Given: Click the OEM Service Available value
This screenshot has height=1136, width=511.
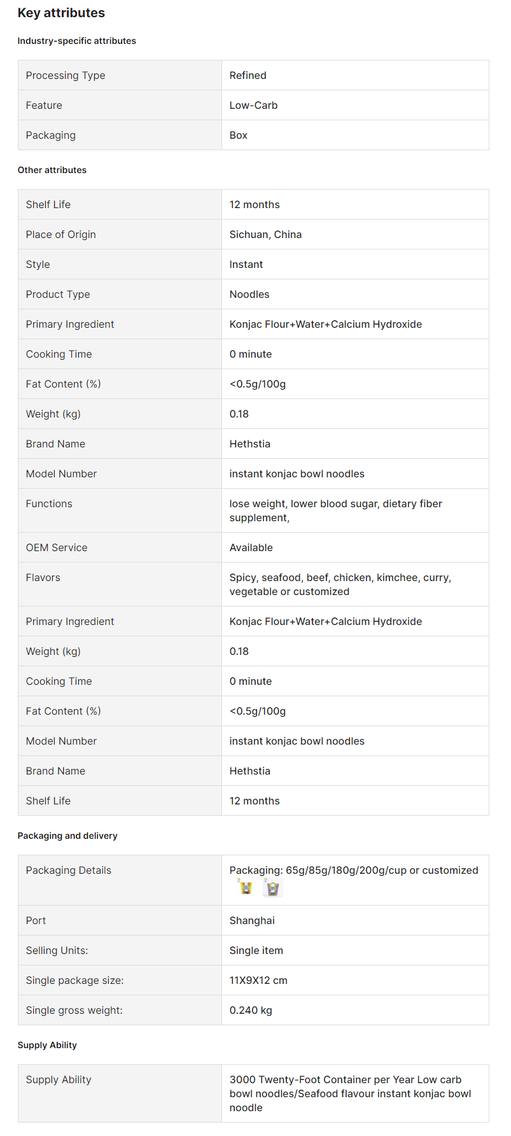Looking at the screenshot, I should [251, 547].
